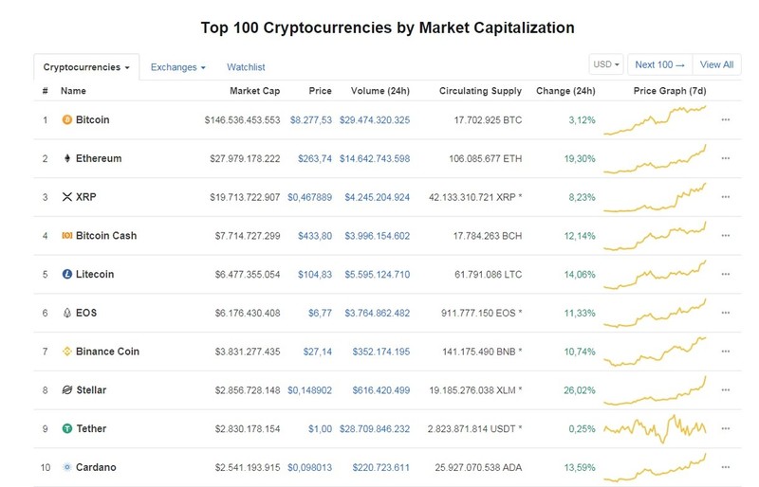Expand the Exchanges dropdown
759x487 pixels.
coord(177,67)
